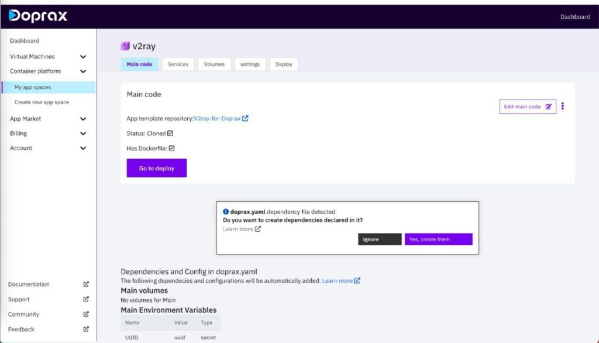Click the Edit main code button
599x343 pixels.
(528, 107)
